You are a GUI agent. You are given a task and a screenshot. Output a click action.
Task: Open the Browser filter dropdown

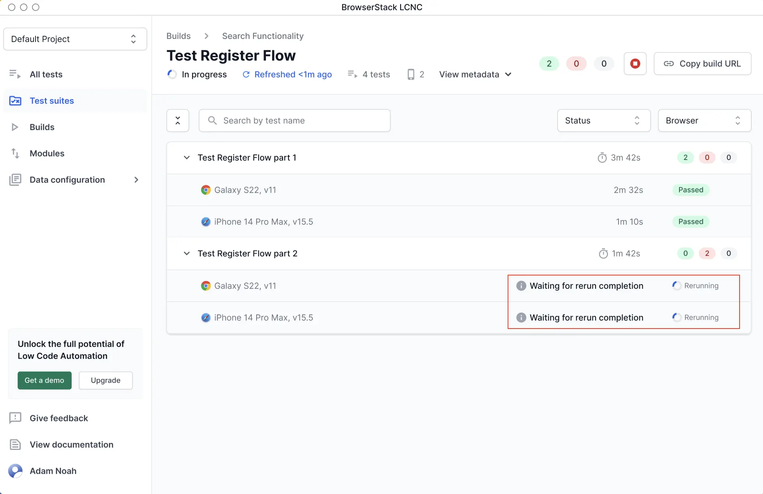[x=704, y=121]
